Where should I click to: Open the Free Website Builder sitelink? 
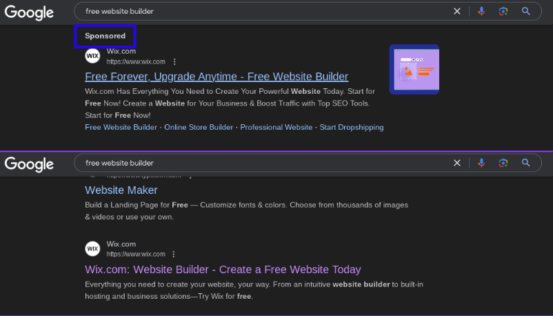coord(121,127)
